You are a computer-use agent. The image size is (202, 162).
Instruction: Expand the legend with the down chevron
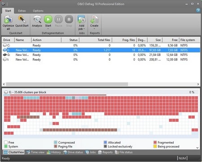pos(198,148)
